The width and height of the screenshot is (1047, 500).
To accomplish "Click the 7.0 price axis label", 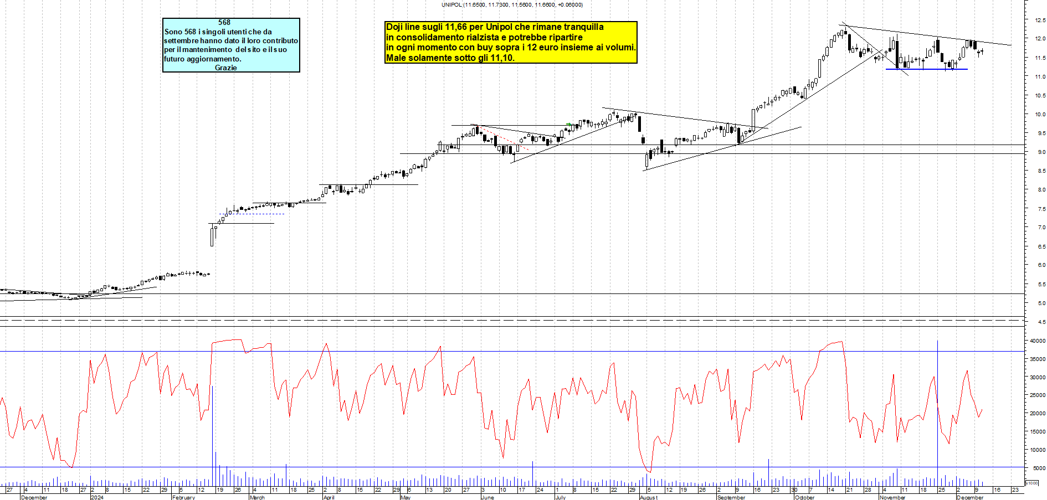I will pyautogui.click(x=1041, y=227).
